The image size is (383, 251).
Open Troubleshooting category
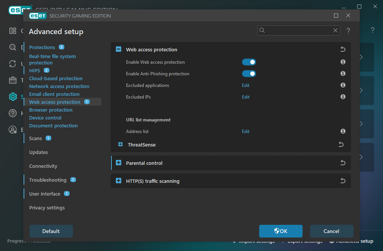(48, 180)
